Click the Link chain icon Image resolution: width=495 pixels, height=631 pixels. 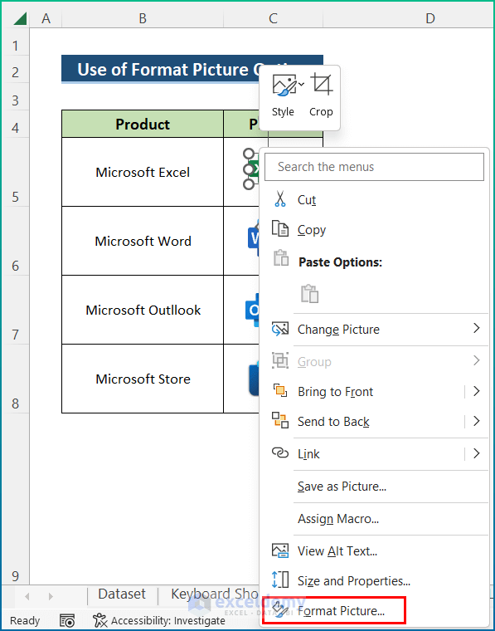pos(280,453)
